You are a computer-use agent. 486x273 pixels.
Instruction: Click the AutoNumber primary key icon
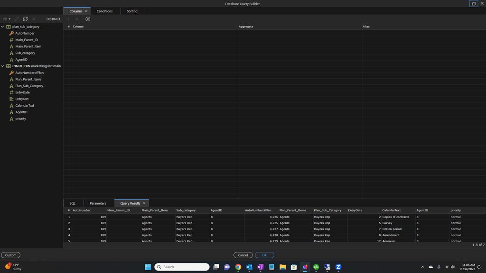tap(11, 34)
